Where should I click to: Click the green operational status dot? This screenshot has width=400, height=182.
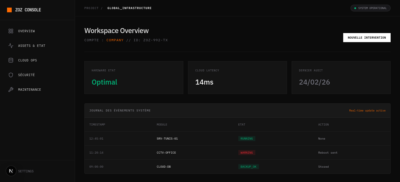point(355,8)
